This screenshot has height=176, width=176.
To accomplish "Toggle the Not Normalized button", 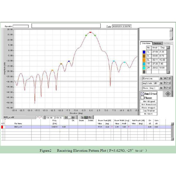I will click(x=149, y=104).
